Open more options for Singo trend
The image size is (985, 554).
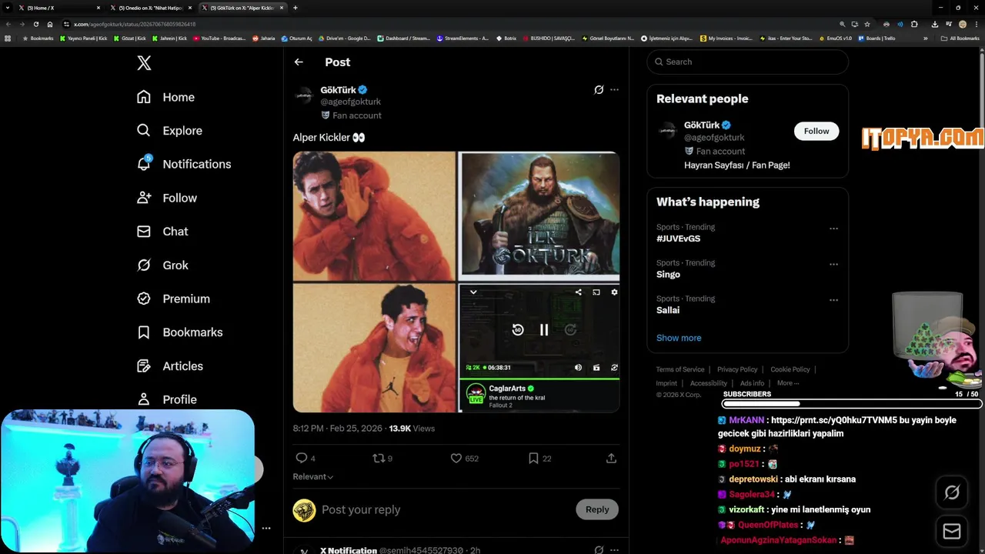(x=833, y=264)
